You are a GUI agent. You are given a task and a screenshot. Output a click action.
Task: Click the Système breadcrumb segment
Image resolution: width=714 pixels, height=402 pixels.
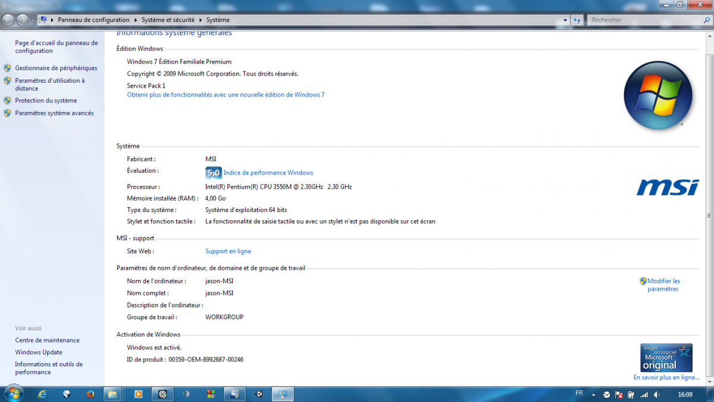tap(218, 20)
